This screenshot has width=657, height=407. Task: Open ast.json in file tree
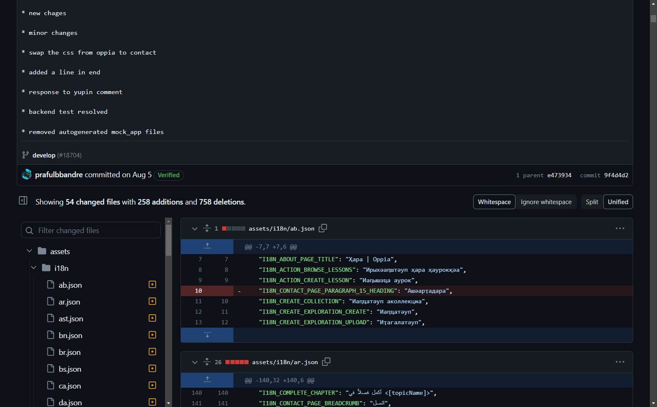click(x=71, y=319)
